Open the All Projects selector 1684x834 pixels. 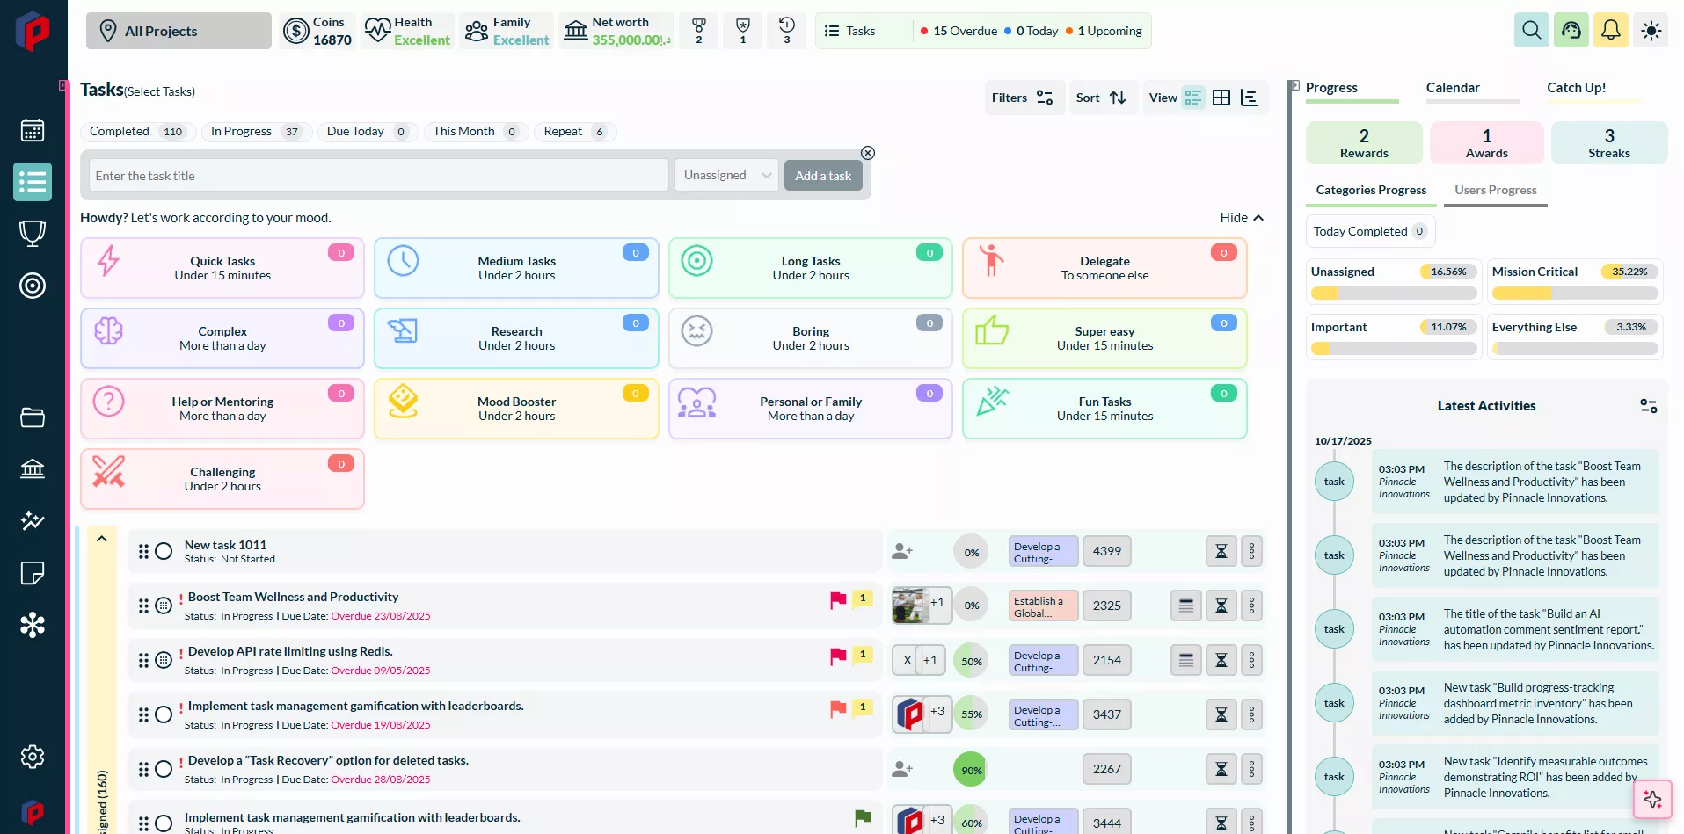179,31
